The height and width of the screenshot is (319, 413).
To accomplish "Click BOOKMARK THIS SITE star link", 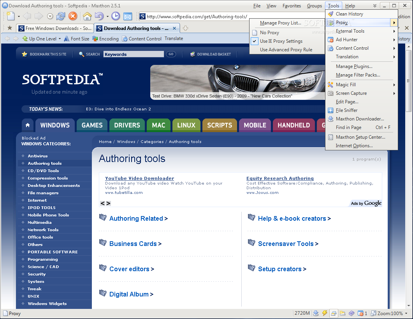I will 44,54.
